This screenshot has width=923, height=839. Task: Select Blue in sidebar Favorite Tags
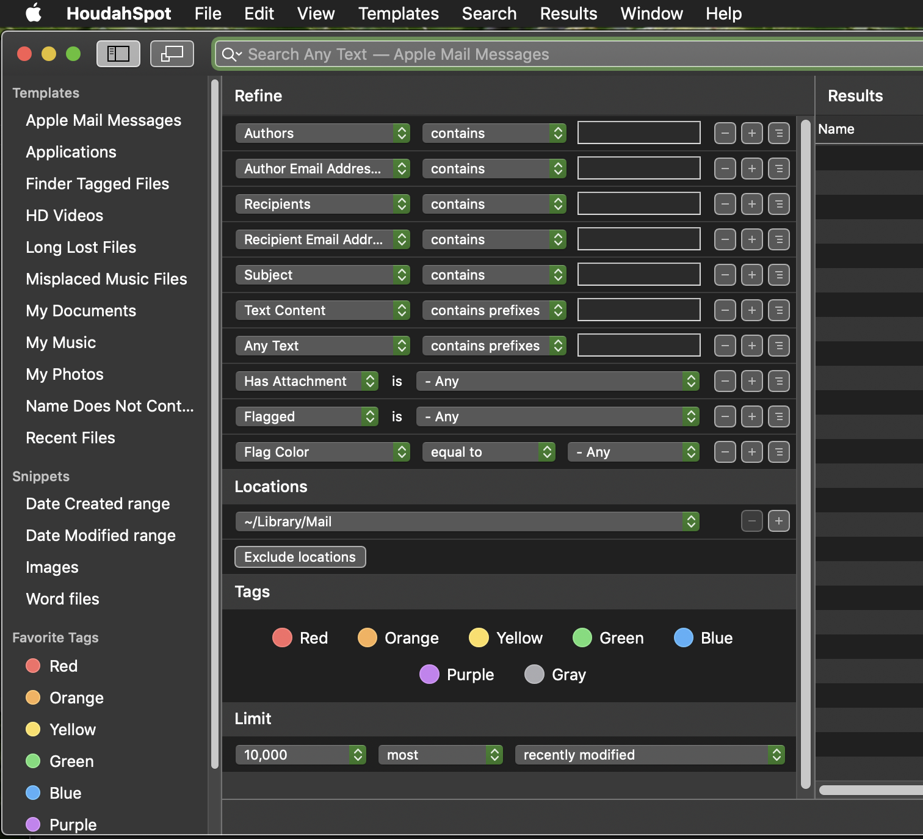(54, 793)
